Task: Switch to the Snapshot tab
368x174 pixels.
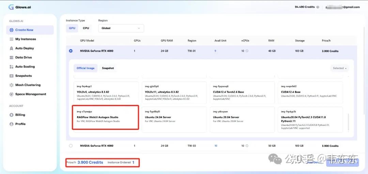Action: 108,68
